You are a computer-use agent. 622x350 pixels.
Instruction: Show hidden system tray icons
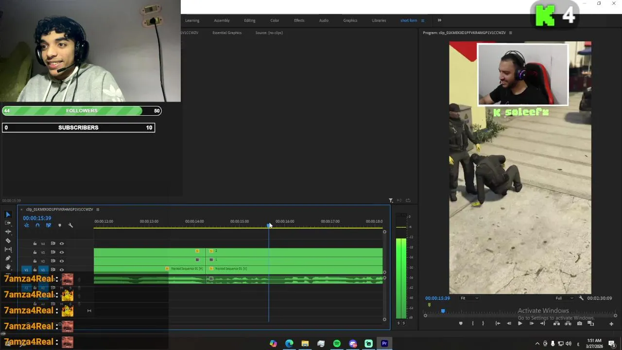point(537,344)
